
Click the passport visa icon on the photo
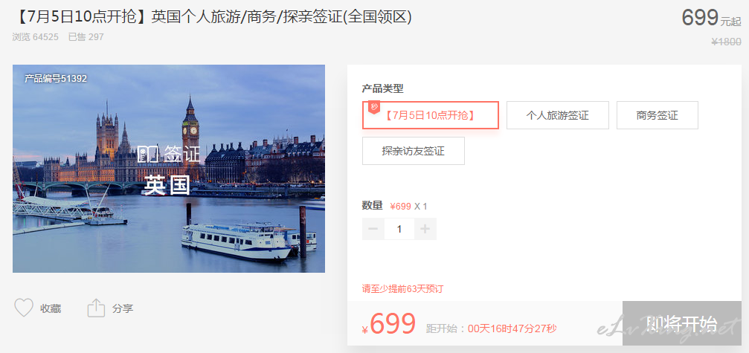pyautogui.click(x=149, y=154)
